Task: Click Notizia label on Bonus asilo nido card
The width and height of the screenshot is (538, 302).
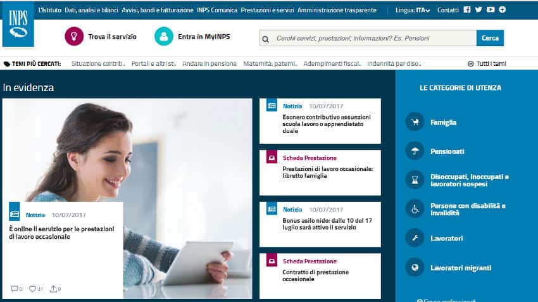Action: tap(292, 210)
